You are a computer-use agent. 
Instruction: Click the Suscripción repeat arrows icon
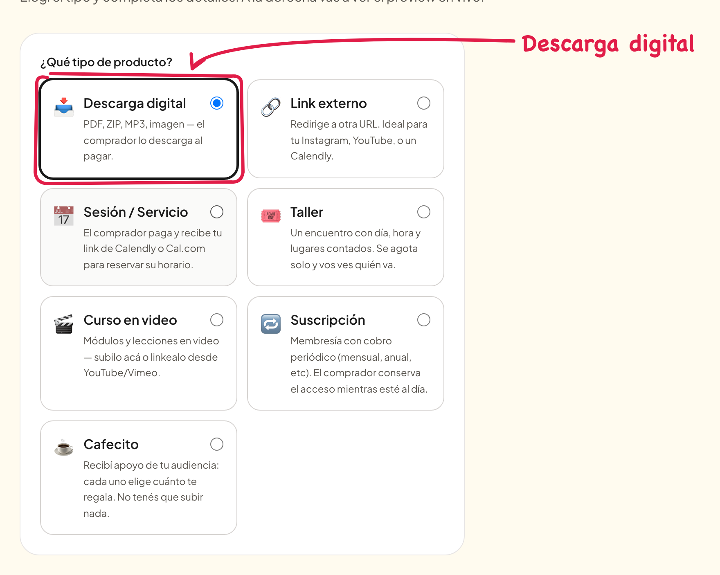(271, 324)
